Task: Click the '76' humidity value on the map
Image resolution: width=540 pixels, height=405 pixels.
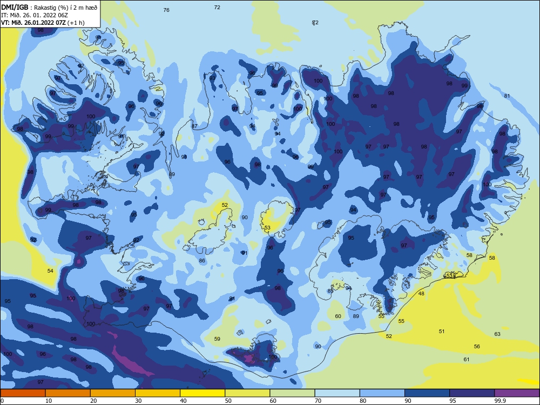Action: coord(166,10)
